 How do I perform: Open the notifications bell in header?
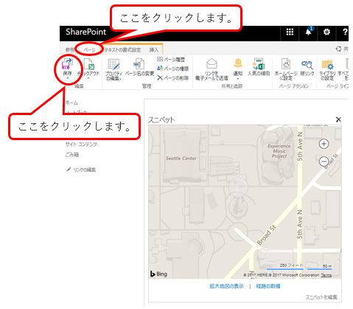click(x=308, y=32)
